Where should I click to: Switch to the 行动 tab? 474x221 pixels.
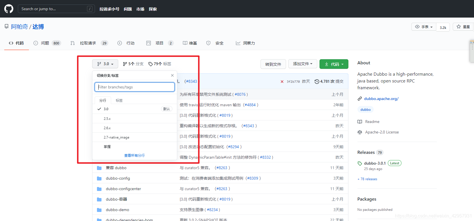coord(126,43)
